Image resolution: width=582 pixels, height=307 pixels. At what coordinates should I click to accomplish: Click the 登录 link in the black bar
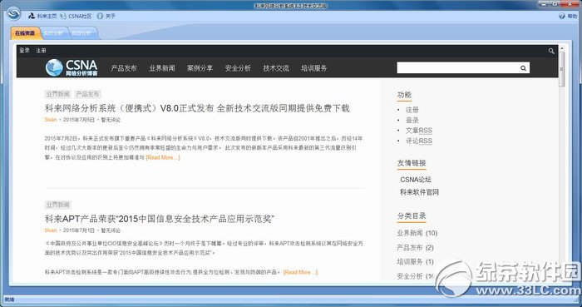click(24, 51)
